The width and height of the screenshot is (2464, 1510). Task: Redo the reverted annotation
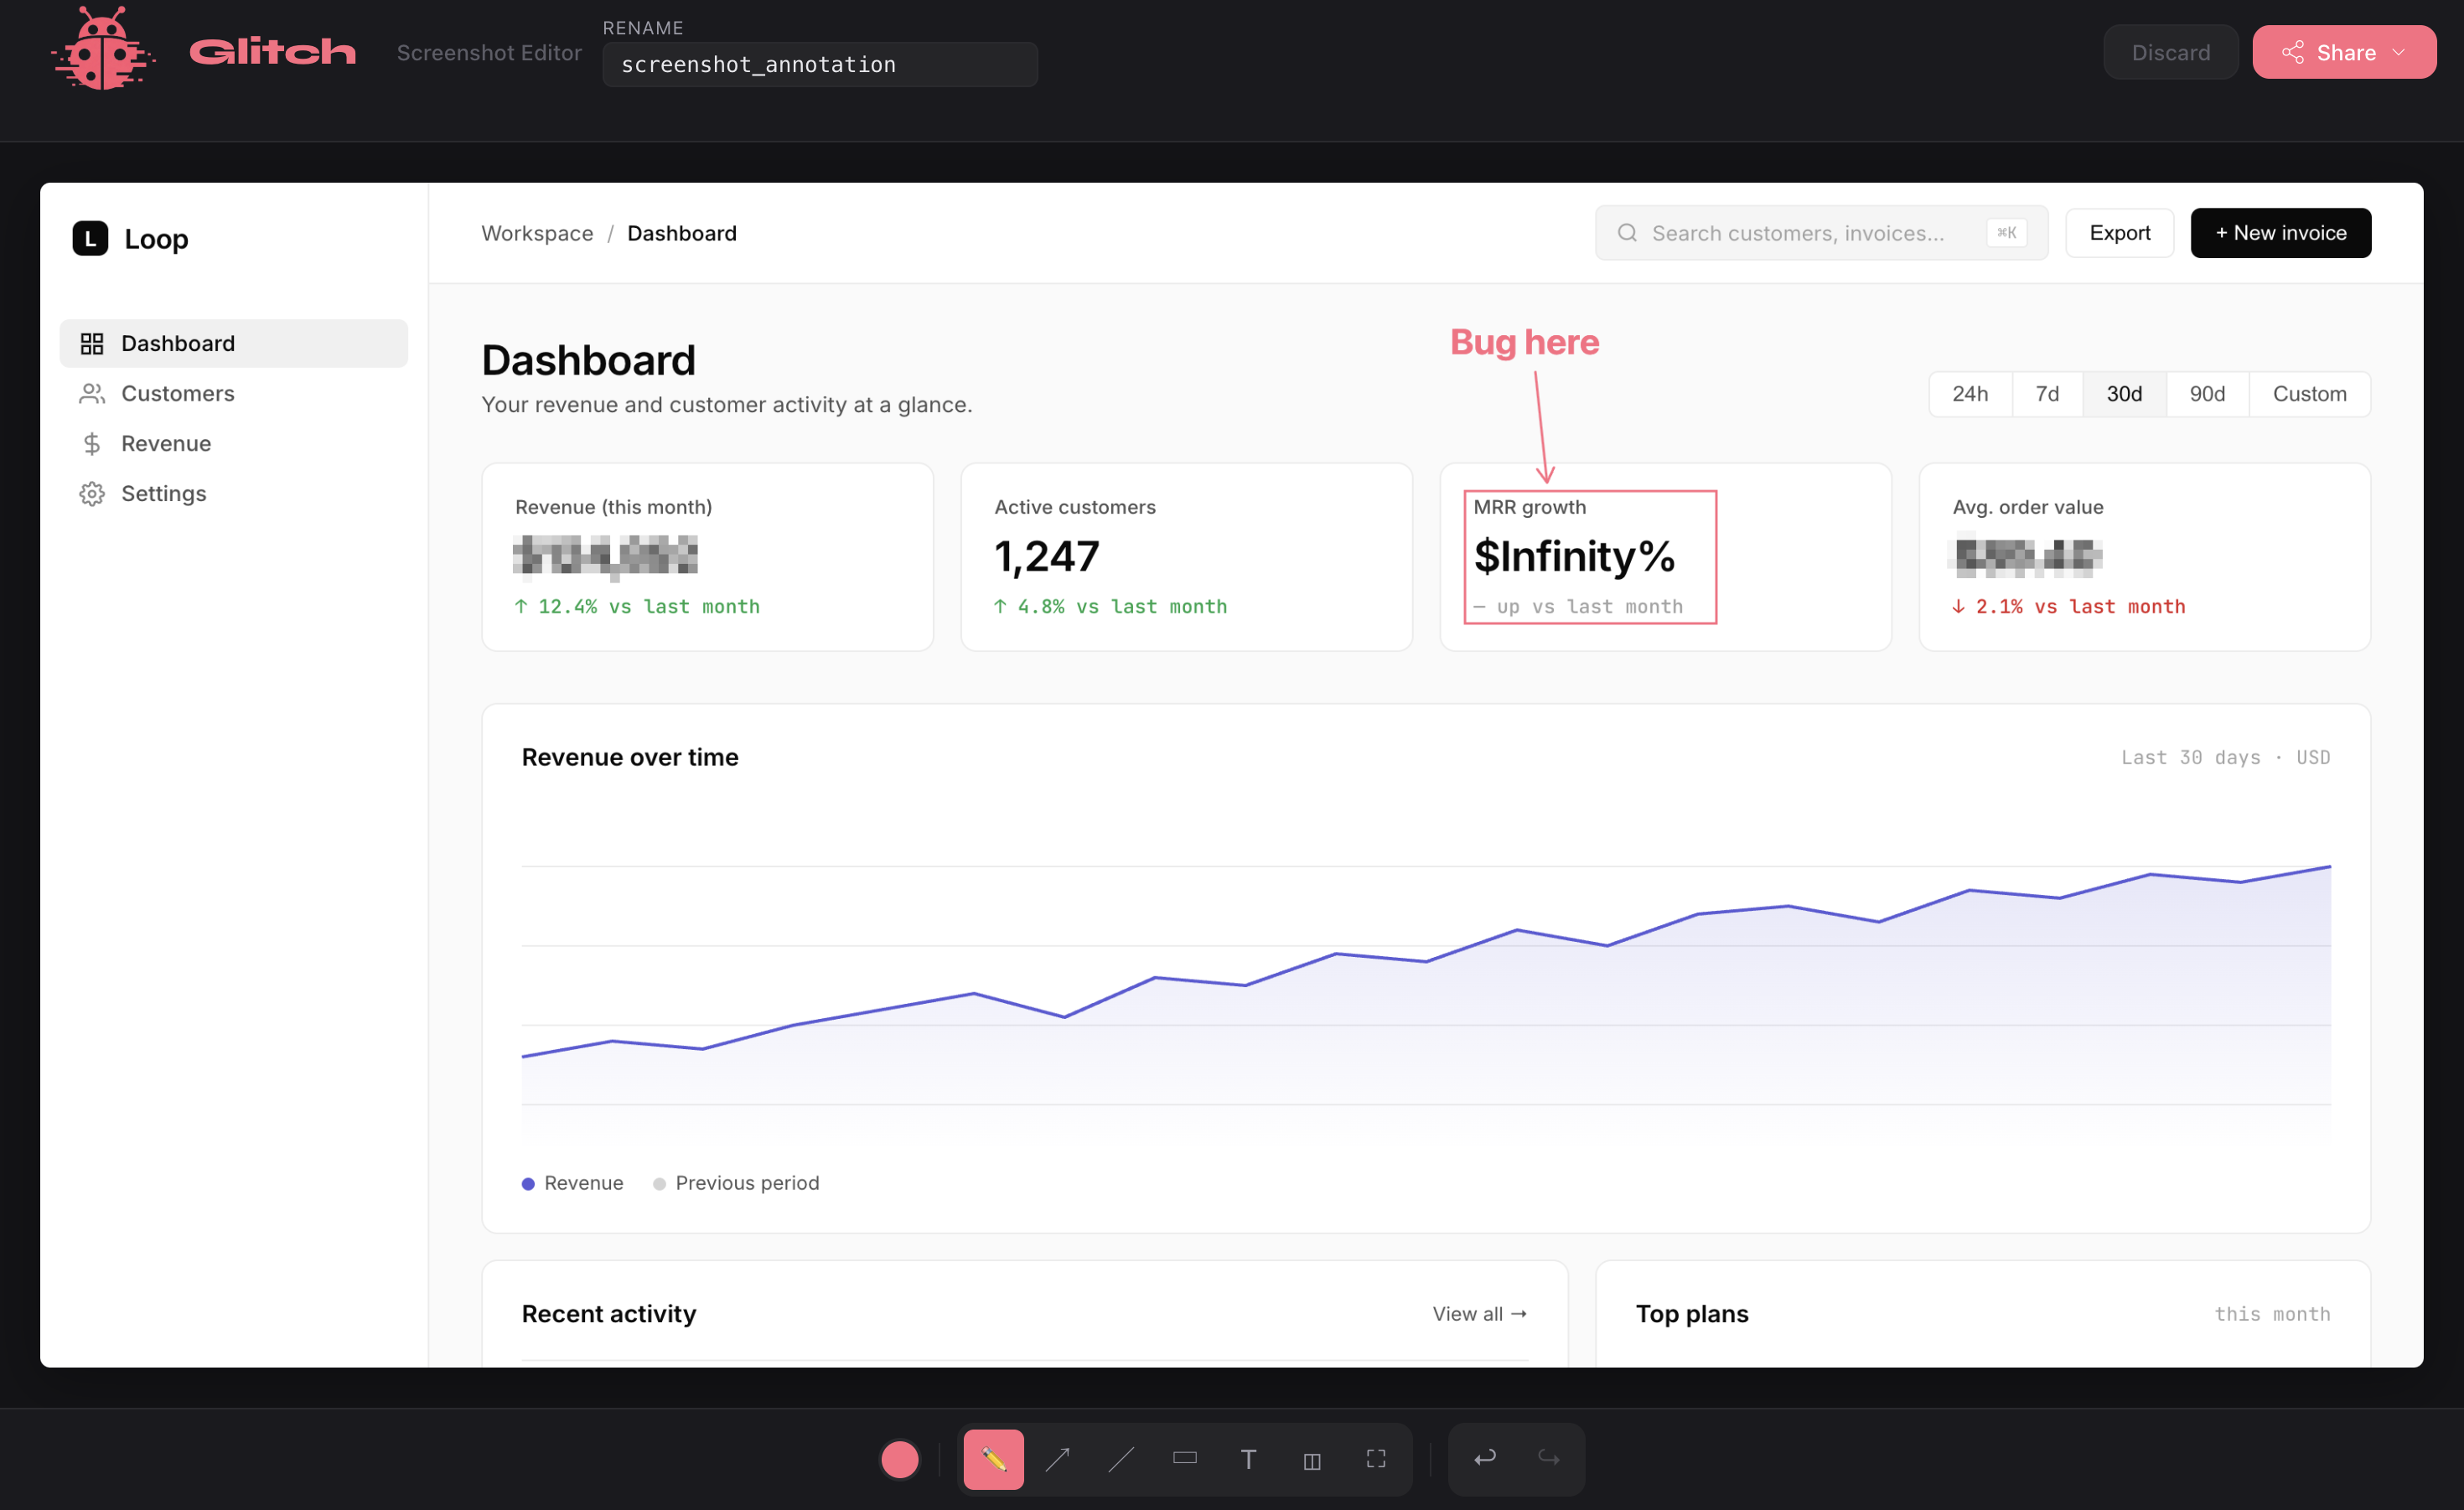(x=1548, y=1458)
